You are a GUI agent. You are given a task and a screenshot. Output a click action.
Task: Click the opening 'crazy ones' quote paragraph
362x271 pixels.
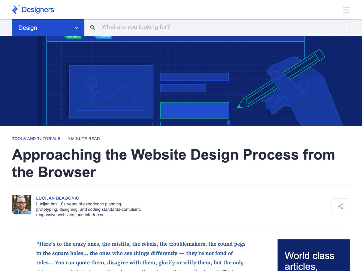point(141,253)
